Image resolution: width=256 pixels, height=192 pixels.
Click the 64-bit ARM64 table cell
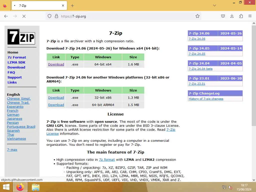pos(103,105)
